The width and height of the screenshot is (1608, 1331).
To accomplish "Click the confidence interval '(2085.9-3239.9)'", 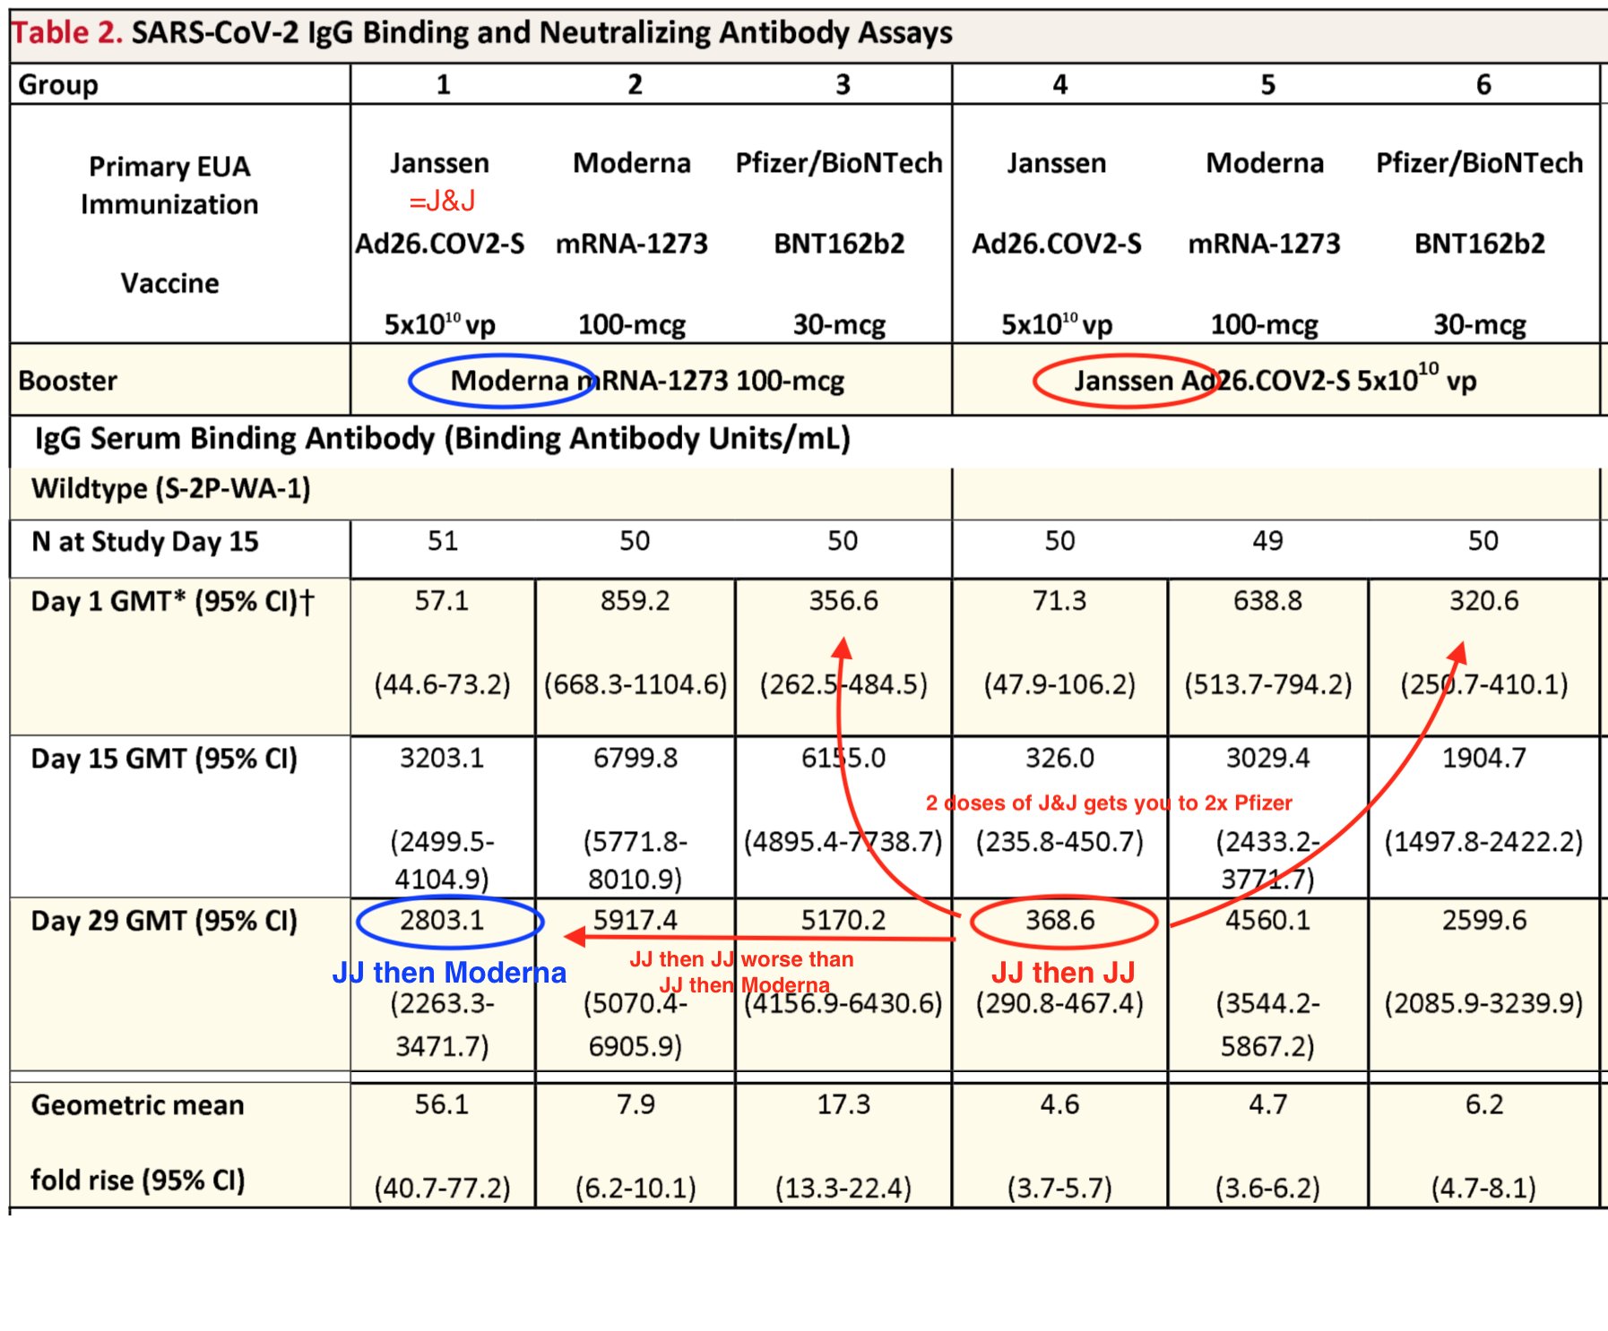I will click(x=1484, y=1003).
